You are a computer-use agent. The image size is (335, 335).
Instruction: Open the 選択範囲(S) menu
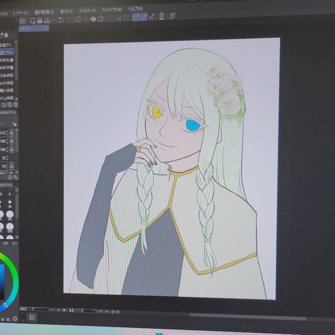tap(44, 12)
